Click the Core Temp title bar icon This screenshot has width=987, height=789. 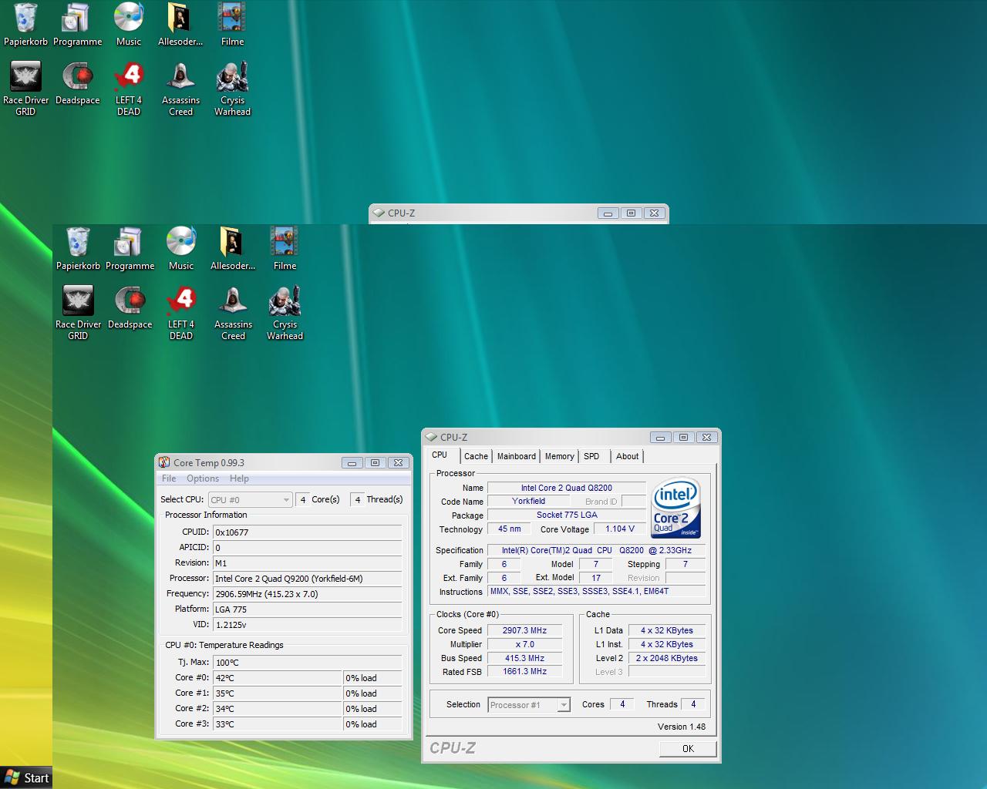point(164,462)
